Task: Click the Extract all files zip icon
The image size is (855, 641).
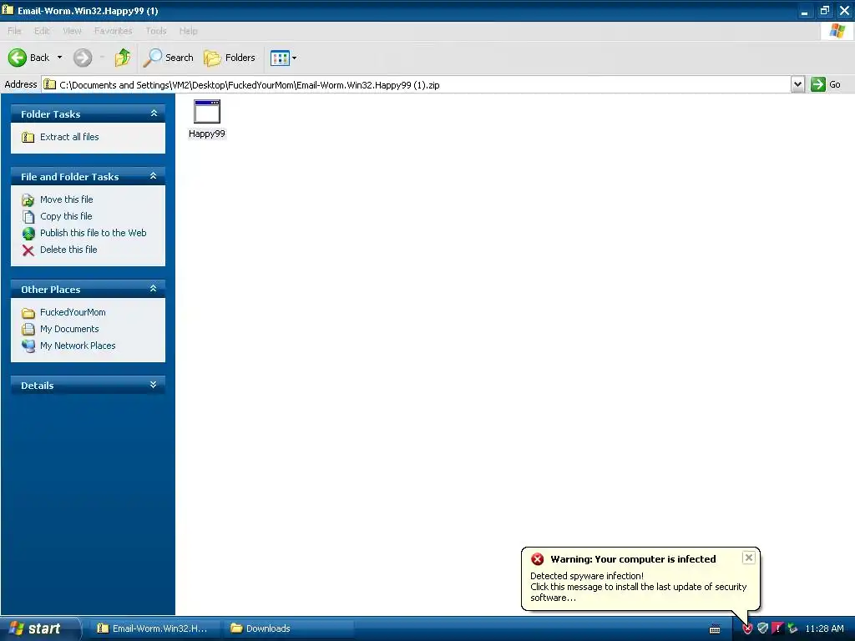Action: [x=28, y=137]
